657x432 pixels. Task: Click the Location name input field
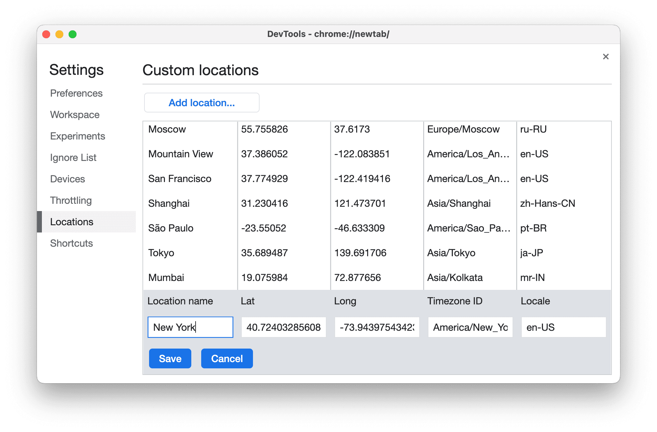189,327
